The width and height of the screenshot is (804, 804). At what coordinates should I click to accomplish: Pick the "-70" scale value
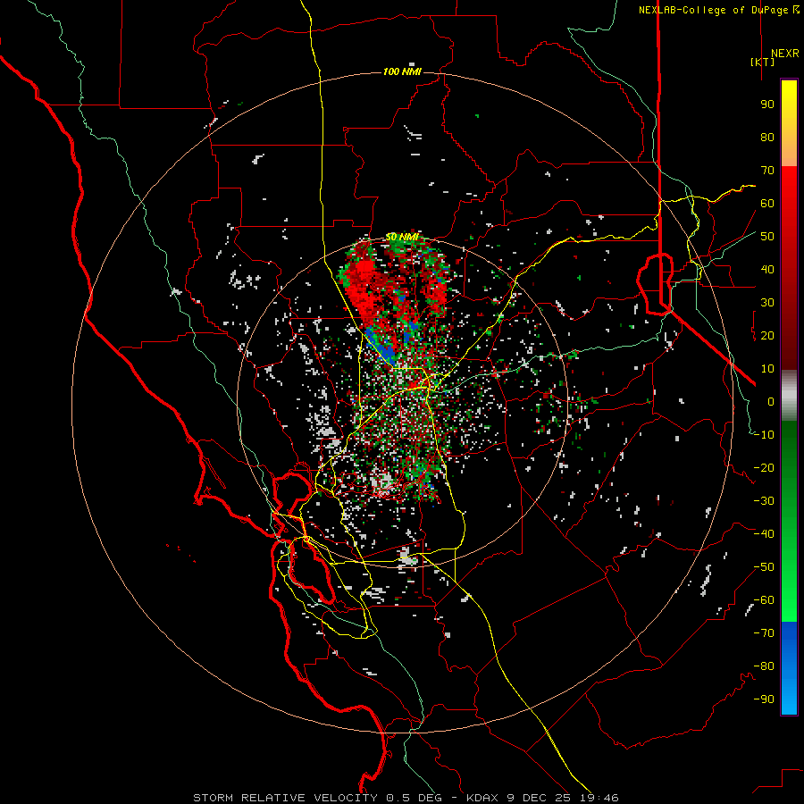coord(764,633)
